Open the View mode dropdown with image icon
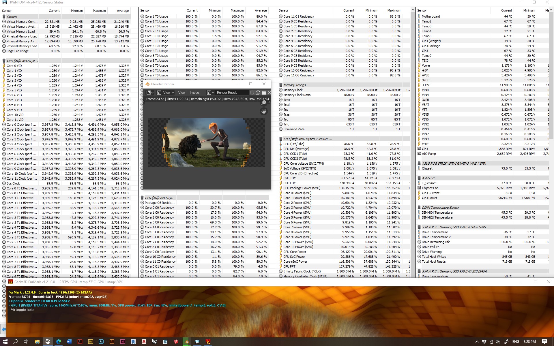This screenshot has width=554, height=346. click(165, 93)
